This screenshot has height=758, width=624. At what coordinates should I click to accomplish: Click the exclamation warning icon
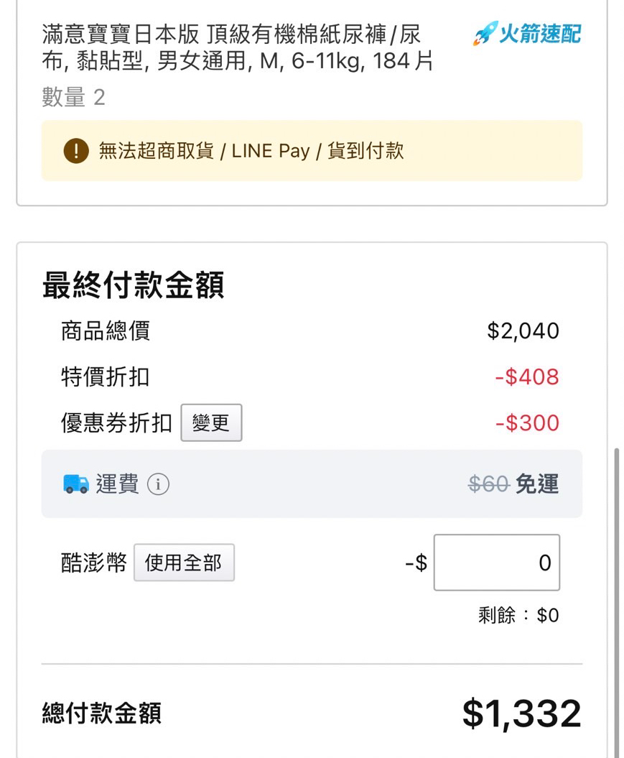pyautogui.click(x=76, y=150)
